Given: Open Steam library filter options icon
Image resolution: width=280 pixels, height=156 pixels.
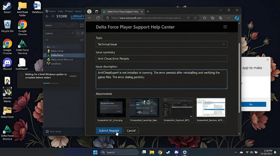Looking at the screenshot, I should pyautogui.click(x=82, y=40).
